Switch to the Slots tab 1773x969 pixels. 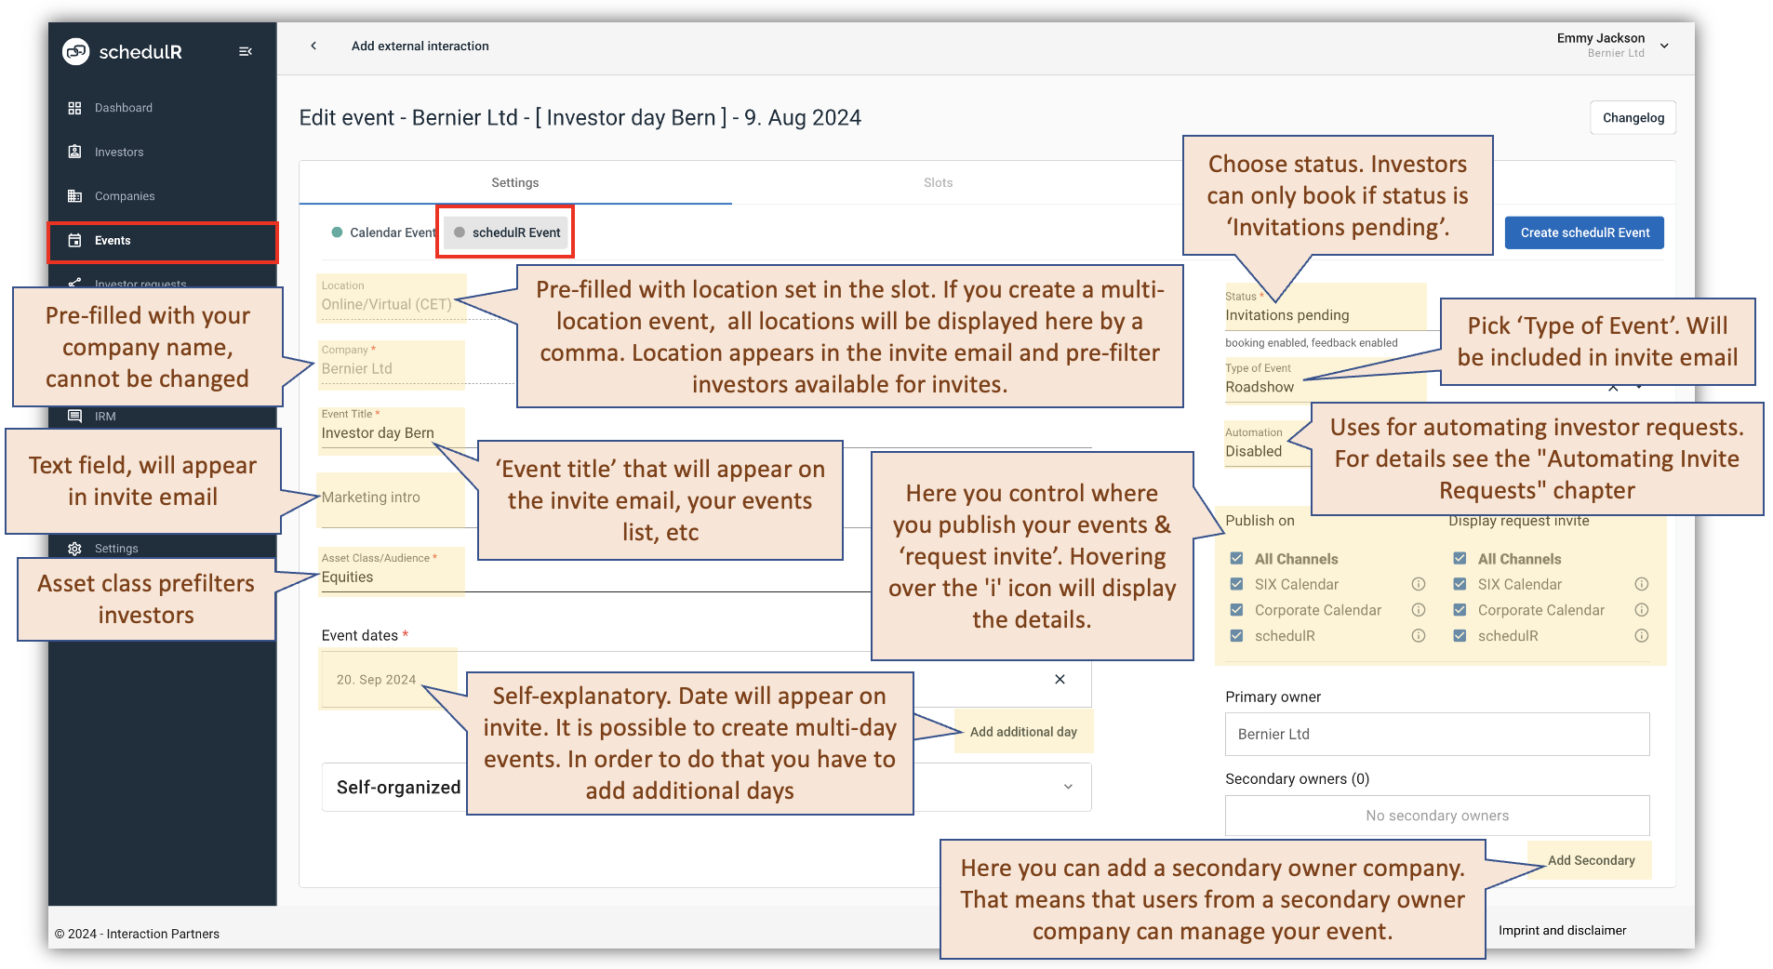[x=938, y=182]
